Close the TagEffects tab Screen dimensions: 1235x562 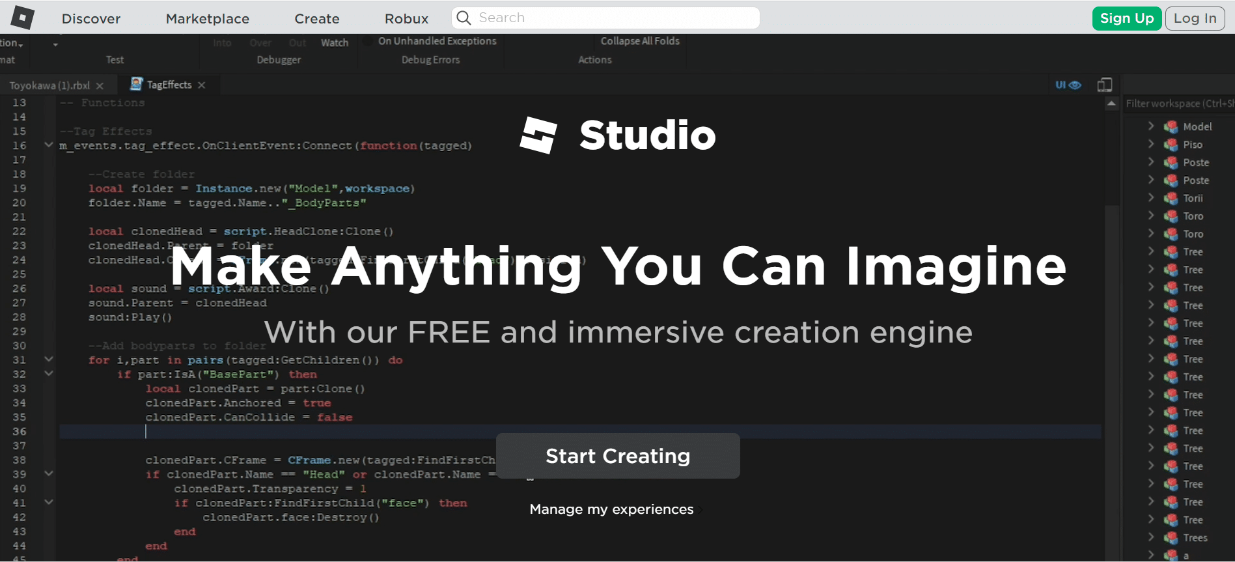pos(202,85)
